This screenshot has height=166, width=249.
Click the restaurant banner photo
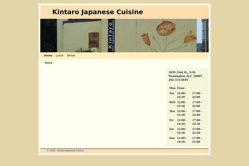124,36
